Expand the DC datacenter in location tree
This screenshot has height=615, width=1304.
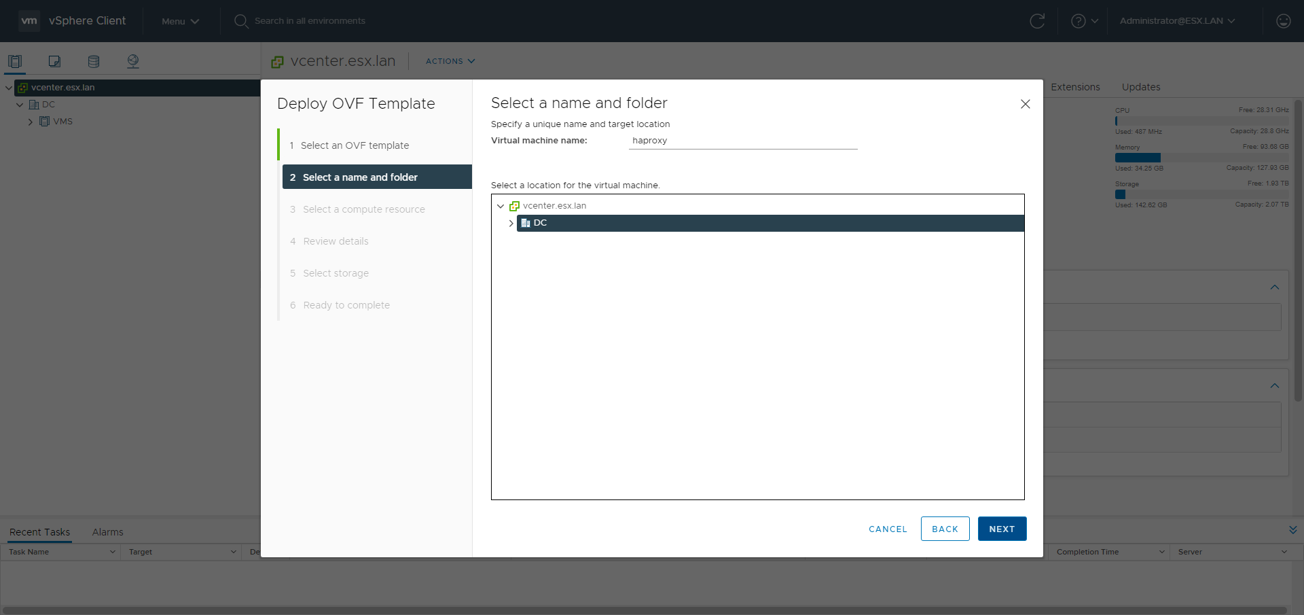click(511, 223)
